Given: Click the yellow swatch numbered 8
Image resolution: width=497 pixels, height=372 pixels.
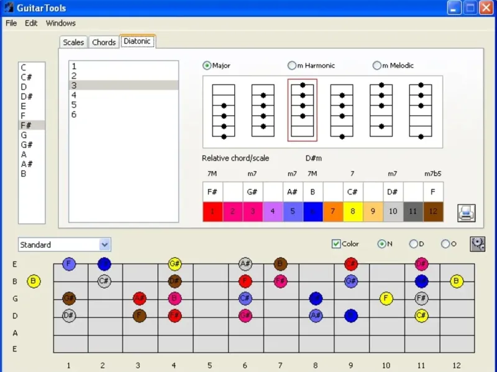Looking at the screenshot, I should point(353,211).
